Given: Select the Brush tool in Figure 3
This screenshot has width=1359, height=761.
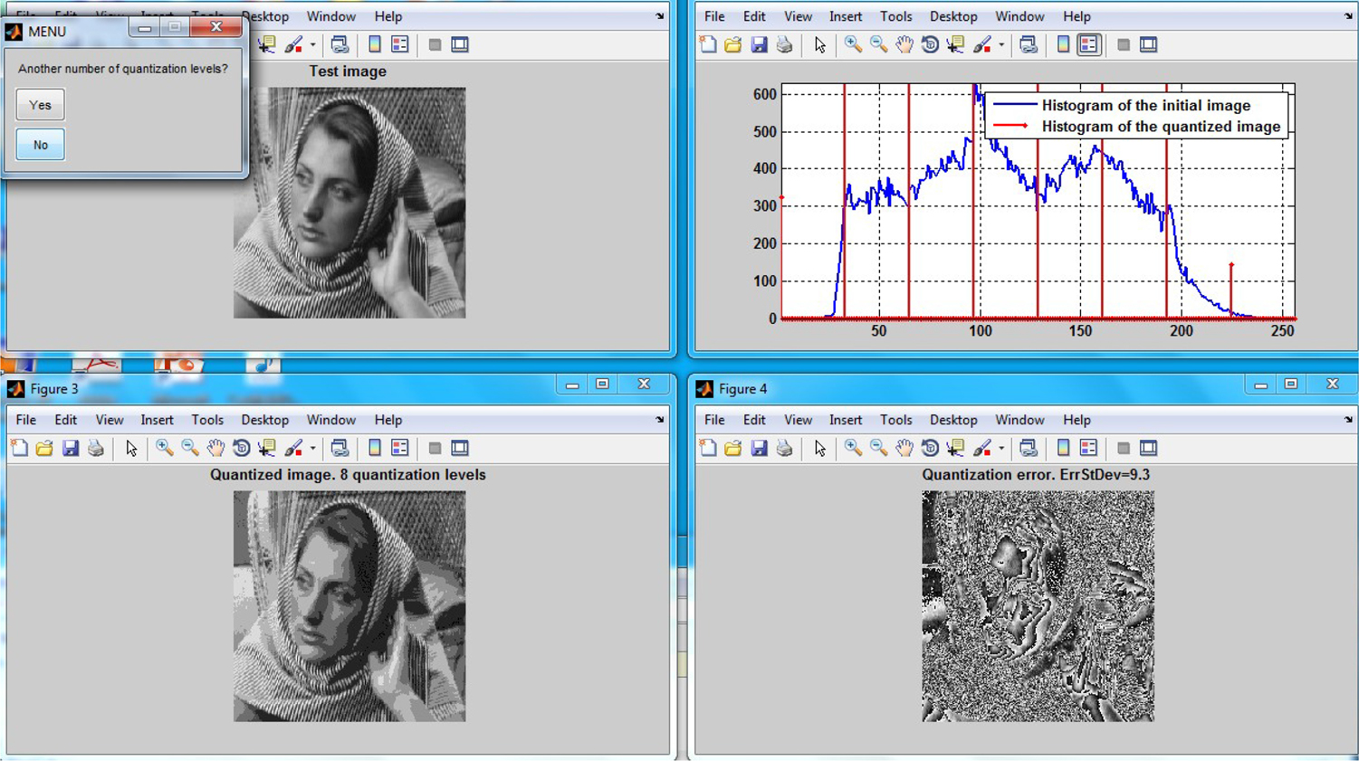Looking at the screenshot, I should [293, 448].
